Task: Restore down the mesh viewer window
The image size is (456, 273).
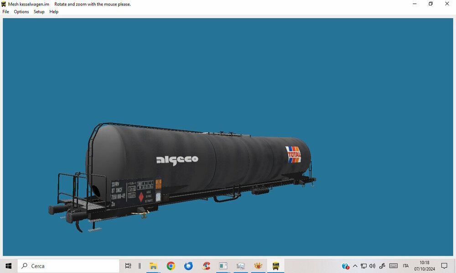Action: [x=431, y=4]
